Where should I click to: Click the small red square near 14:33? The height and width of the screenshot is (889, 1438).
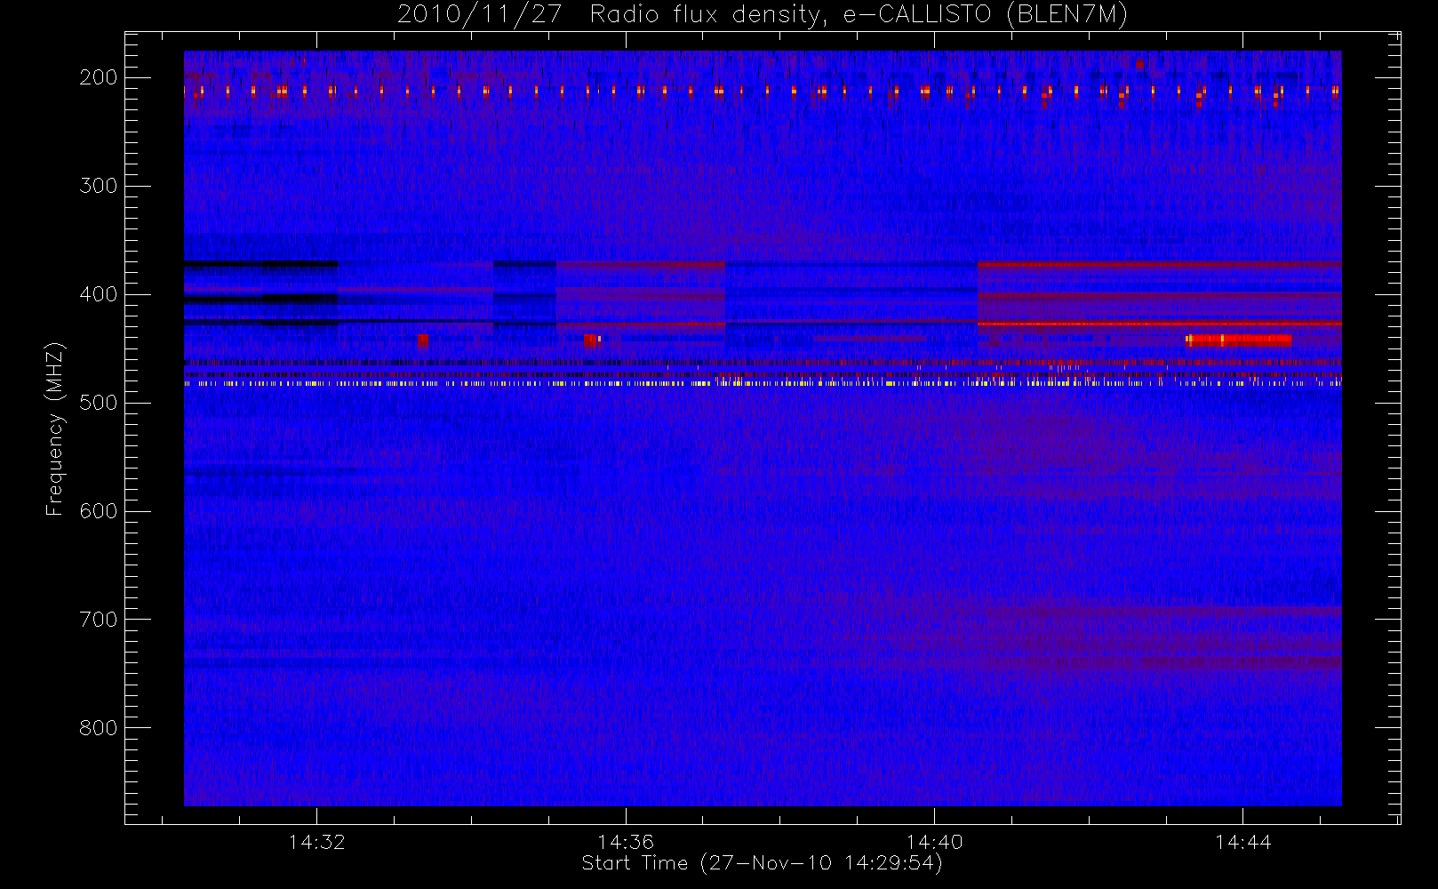click(422, 340)
